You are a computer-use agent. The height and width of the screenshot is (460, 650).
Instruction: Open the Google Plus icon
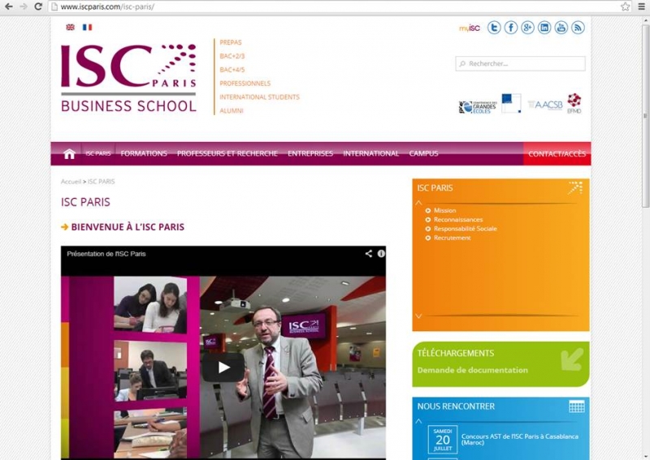(527, 28)
